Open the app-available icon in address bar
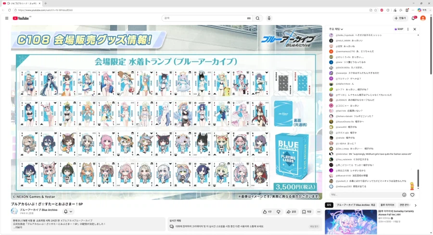Image resolution: width=433 pixels, height=235 pixels. coord(370,10)
